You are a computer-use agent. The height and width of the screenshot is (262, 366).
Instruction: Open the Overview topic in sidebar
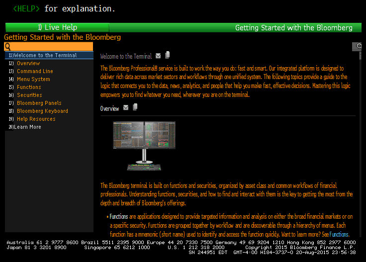(x=28, y=63)
